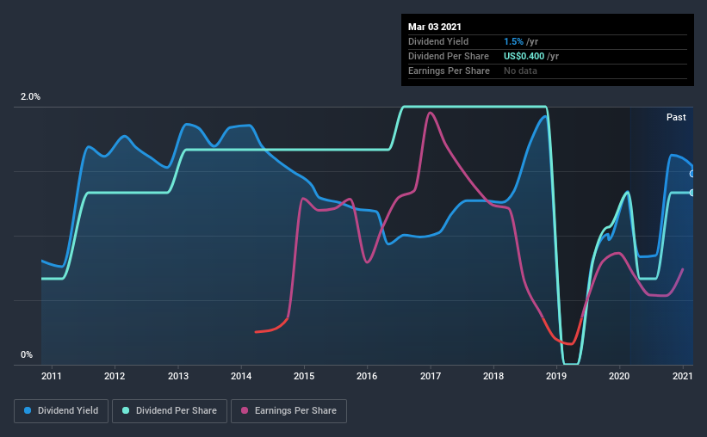The height and width of the screenshot is (437, 707).
Task: Select the 2013 label on the timeline
Action: (178, 376)
